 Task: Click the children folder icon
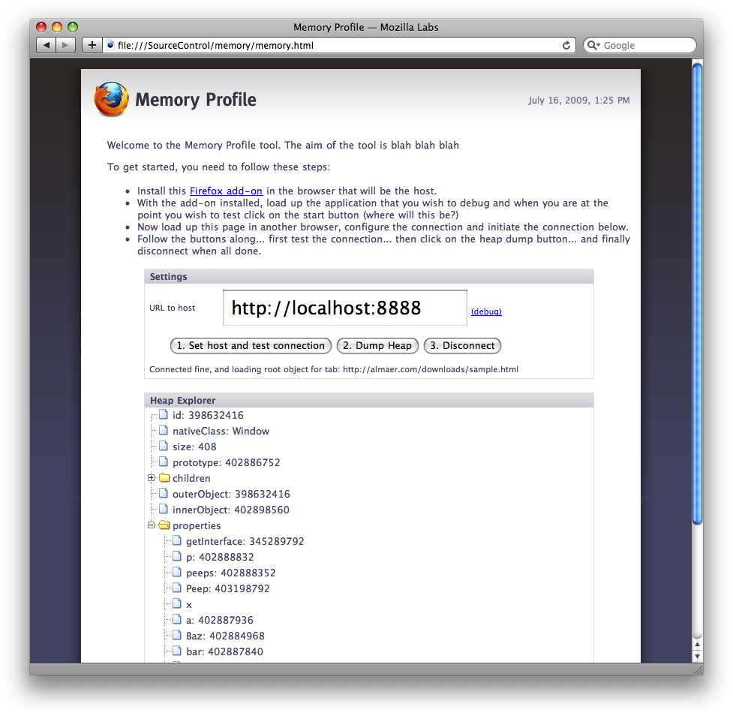pos(164,478)
